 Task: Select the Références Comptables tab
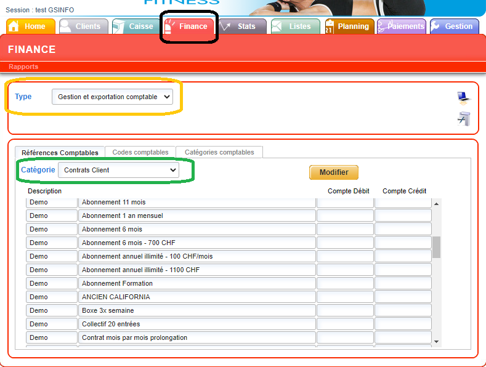click(60, 153)
